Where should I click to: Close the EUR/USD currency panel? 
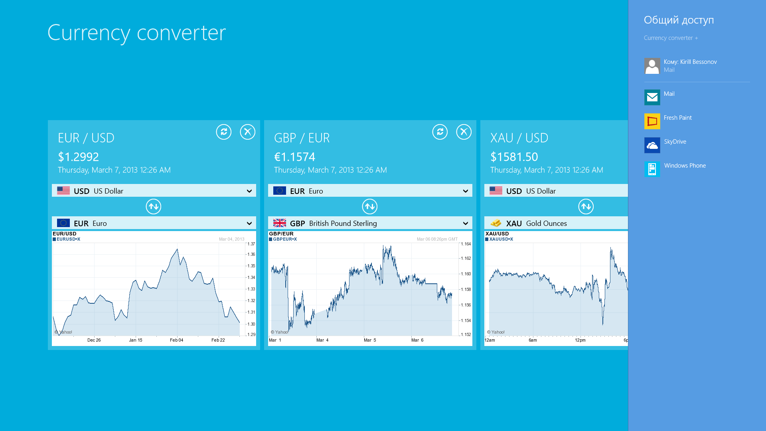[x=247, y=132]
